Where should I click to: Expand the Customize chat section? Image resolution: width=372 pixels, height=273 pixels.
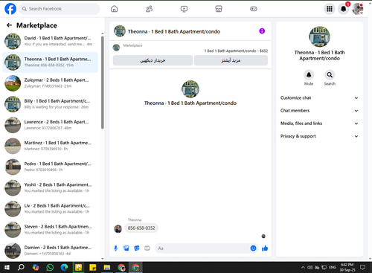[319, 97]
